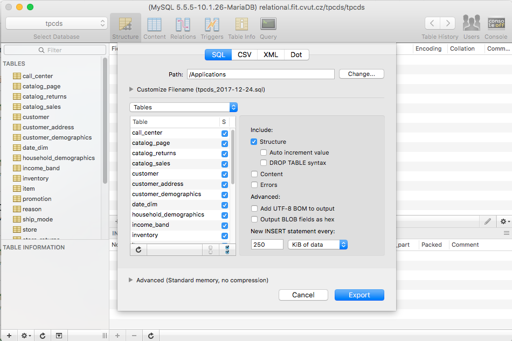The width and height of the screenshot is (512, 341).
Task: Open the KiB of data dropdown
Action: [318, 245]
